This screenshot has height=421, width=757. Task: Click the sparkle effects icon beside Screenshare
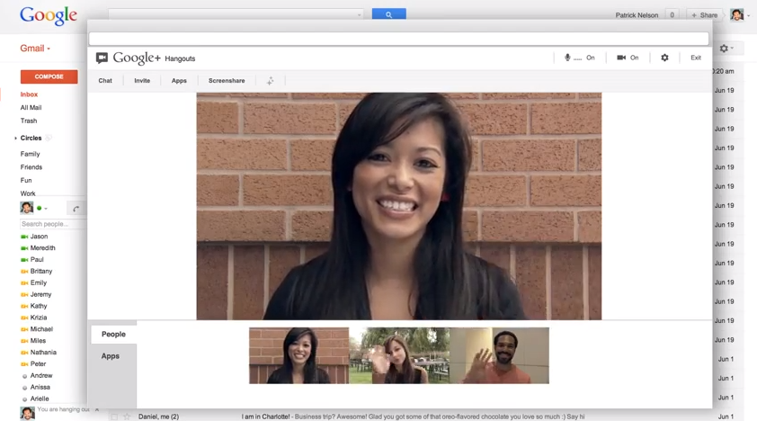(x=271, y=81)
